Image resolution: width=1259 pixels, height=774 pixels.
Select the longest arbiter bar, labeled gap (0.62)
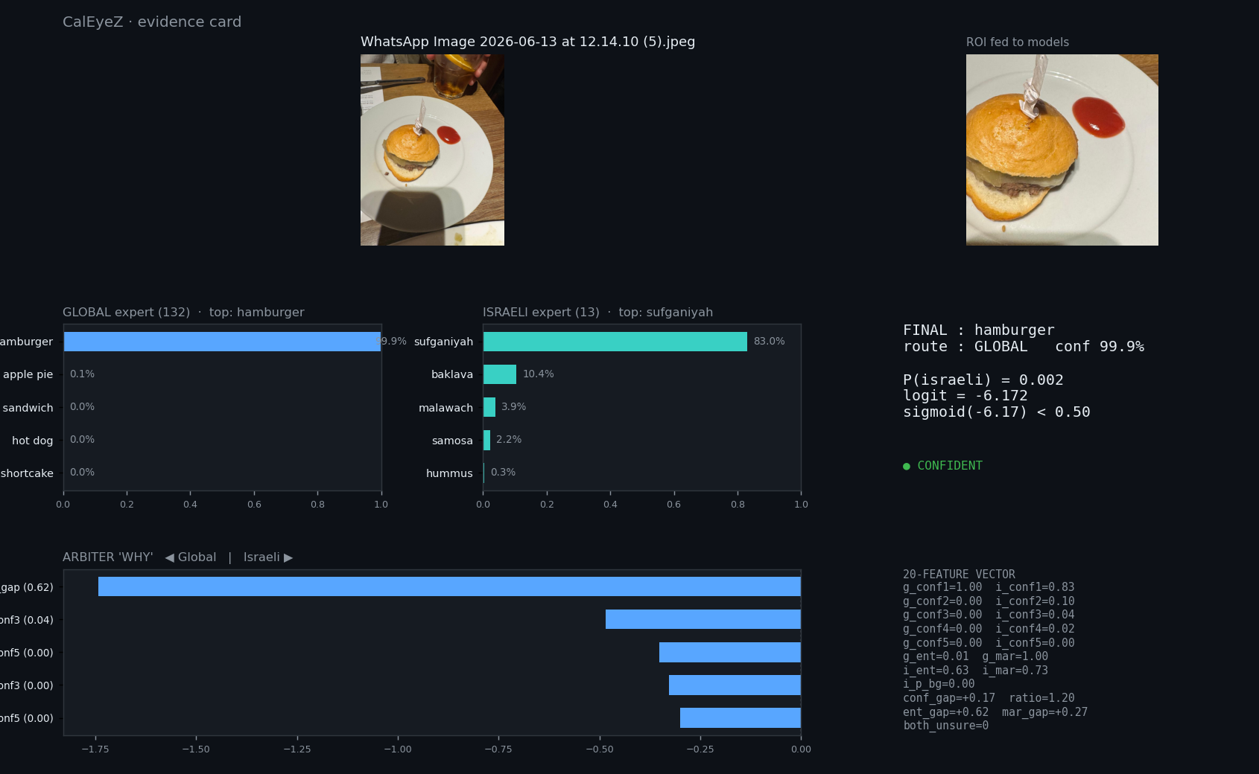tap(449, 586)
